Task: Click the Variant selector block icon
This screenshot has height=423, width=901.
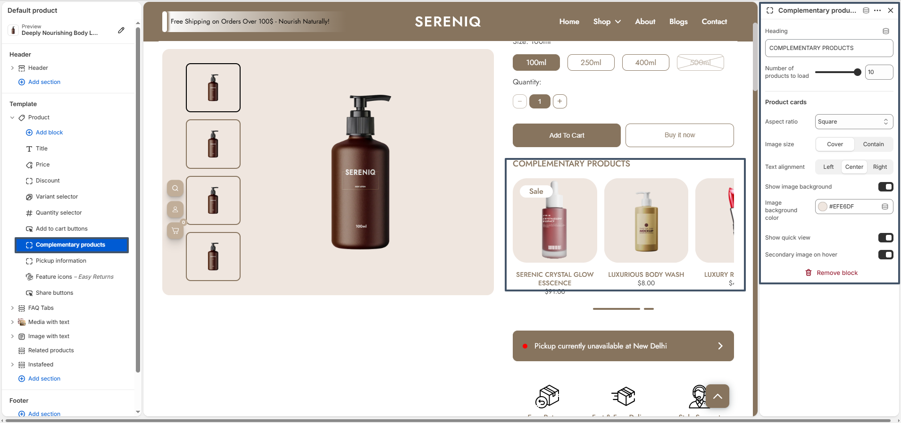Action: click(29, 197)
